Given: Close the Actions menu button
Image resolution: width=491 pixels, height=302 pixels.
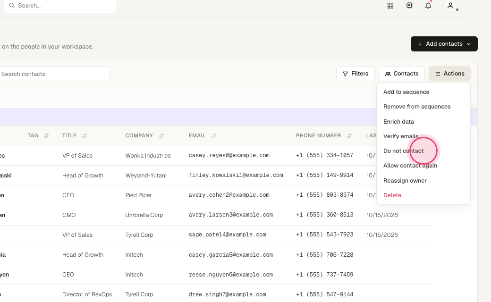Looking at the screenshot, I should coord(449,74).
